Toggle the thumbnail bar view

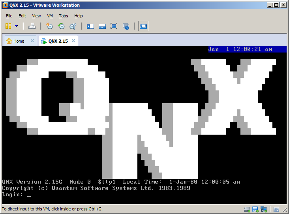click(x=102, y=26)
